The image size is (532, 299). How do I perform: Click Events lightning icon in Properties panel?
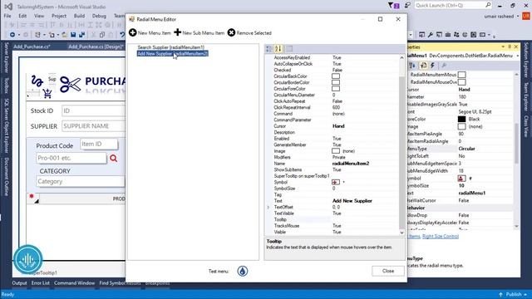433,66
